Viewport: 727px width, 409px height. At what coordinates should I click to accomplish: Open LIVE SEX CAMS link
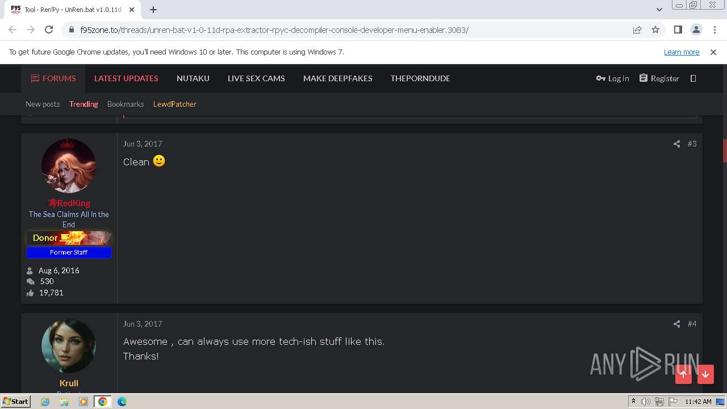pyautogui.click(x=256, y=78)
